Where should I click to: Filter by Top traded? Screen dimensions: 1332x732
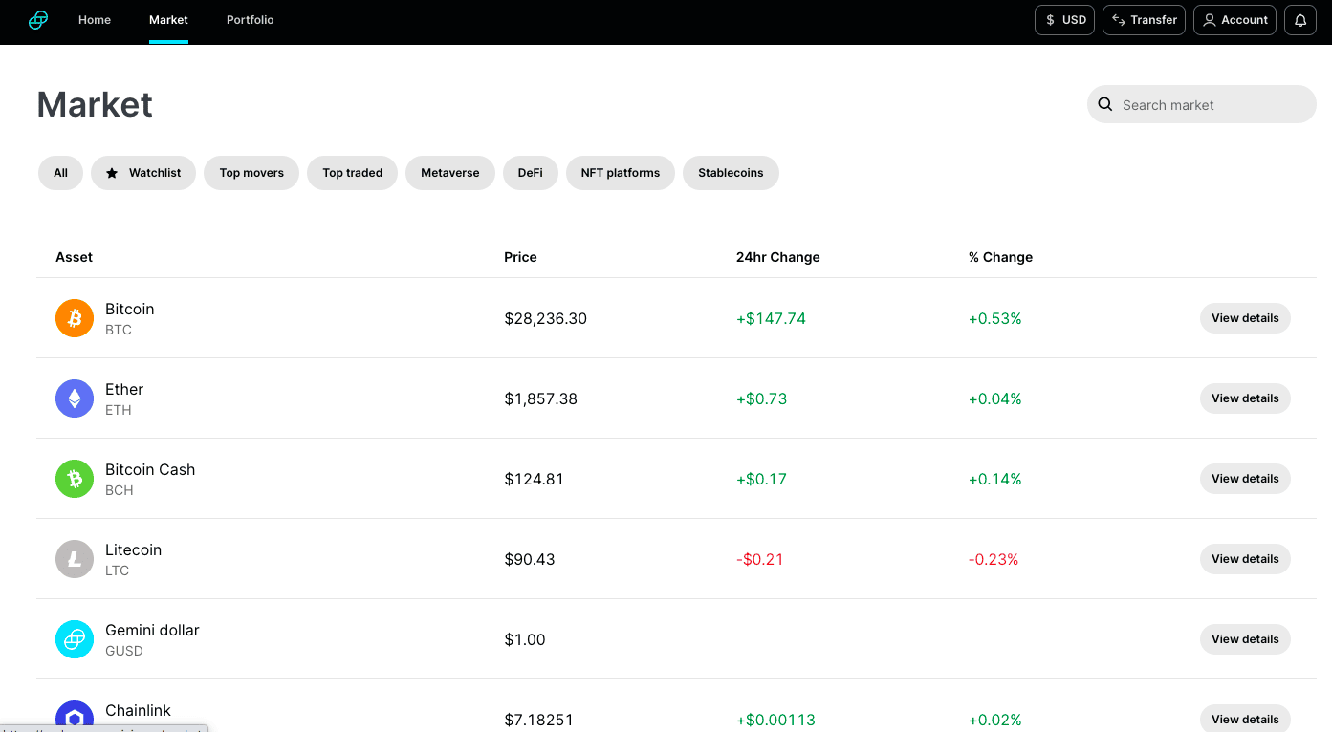[x=352, y=173]
